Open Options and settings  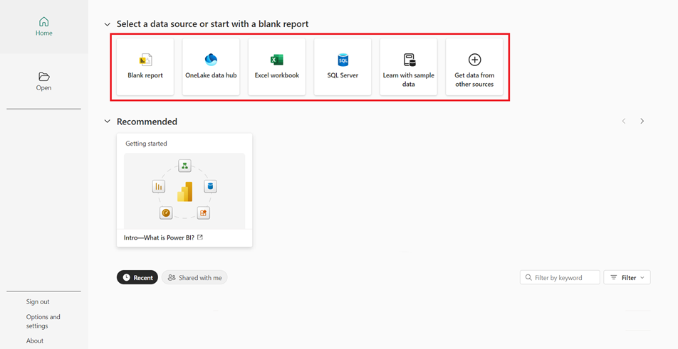point(43,321)
